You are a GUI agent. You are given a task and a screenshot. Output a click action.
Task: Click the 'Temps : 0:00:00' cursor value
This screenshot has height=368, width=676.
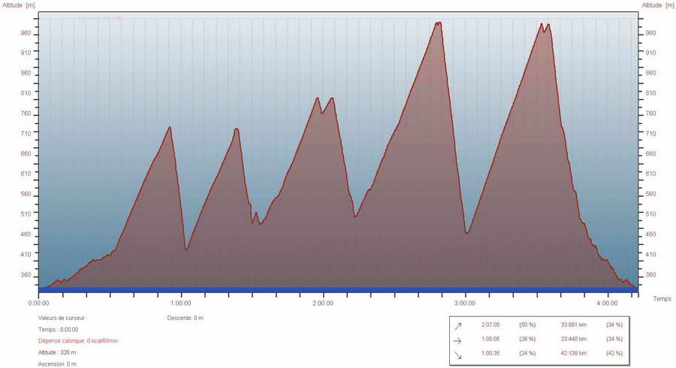[58, 330]
